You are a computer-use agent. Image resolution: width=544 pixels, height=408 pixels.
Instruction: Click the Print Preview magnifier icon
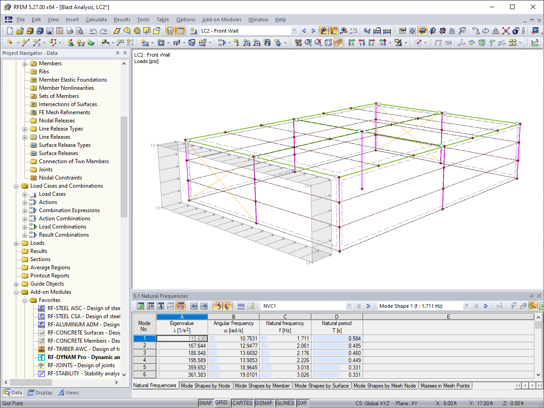79,31
